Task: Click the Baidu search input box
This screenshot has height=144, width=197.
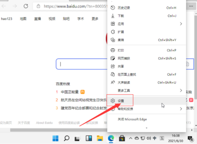Action: (82, 64)
